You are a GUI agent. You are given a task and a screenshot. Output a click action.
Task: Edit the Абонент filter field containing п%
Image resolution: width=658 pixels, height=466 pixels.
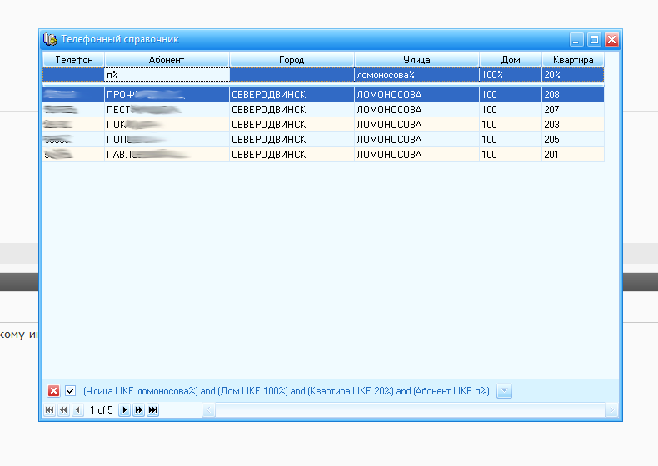point(167,75)
